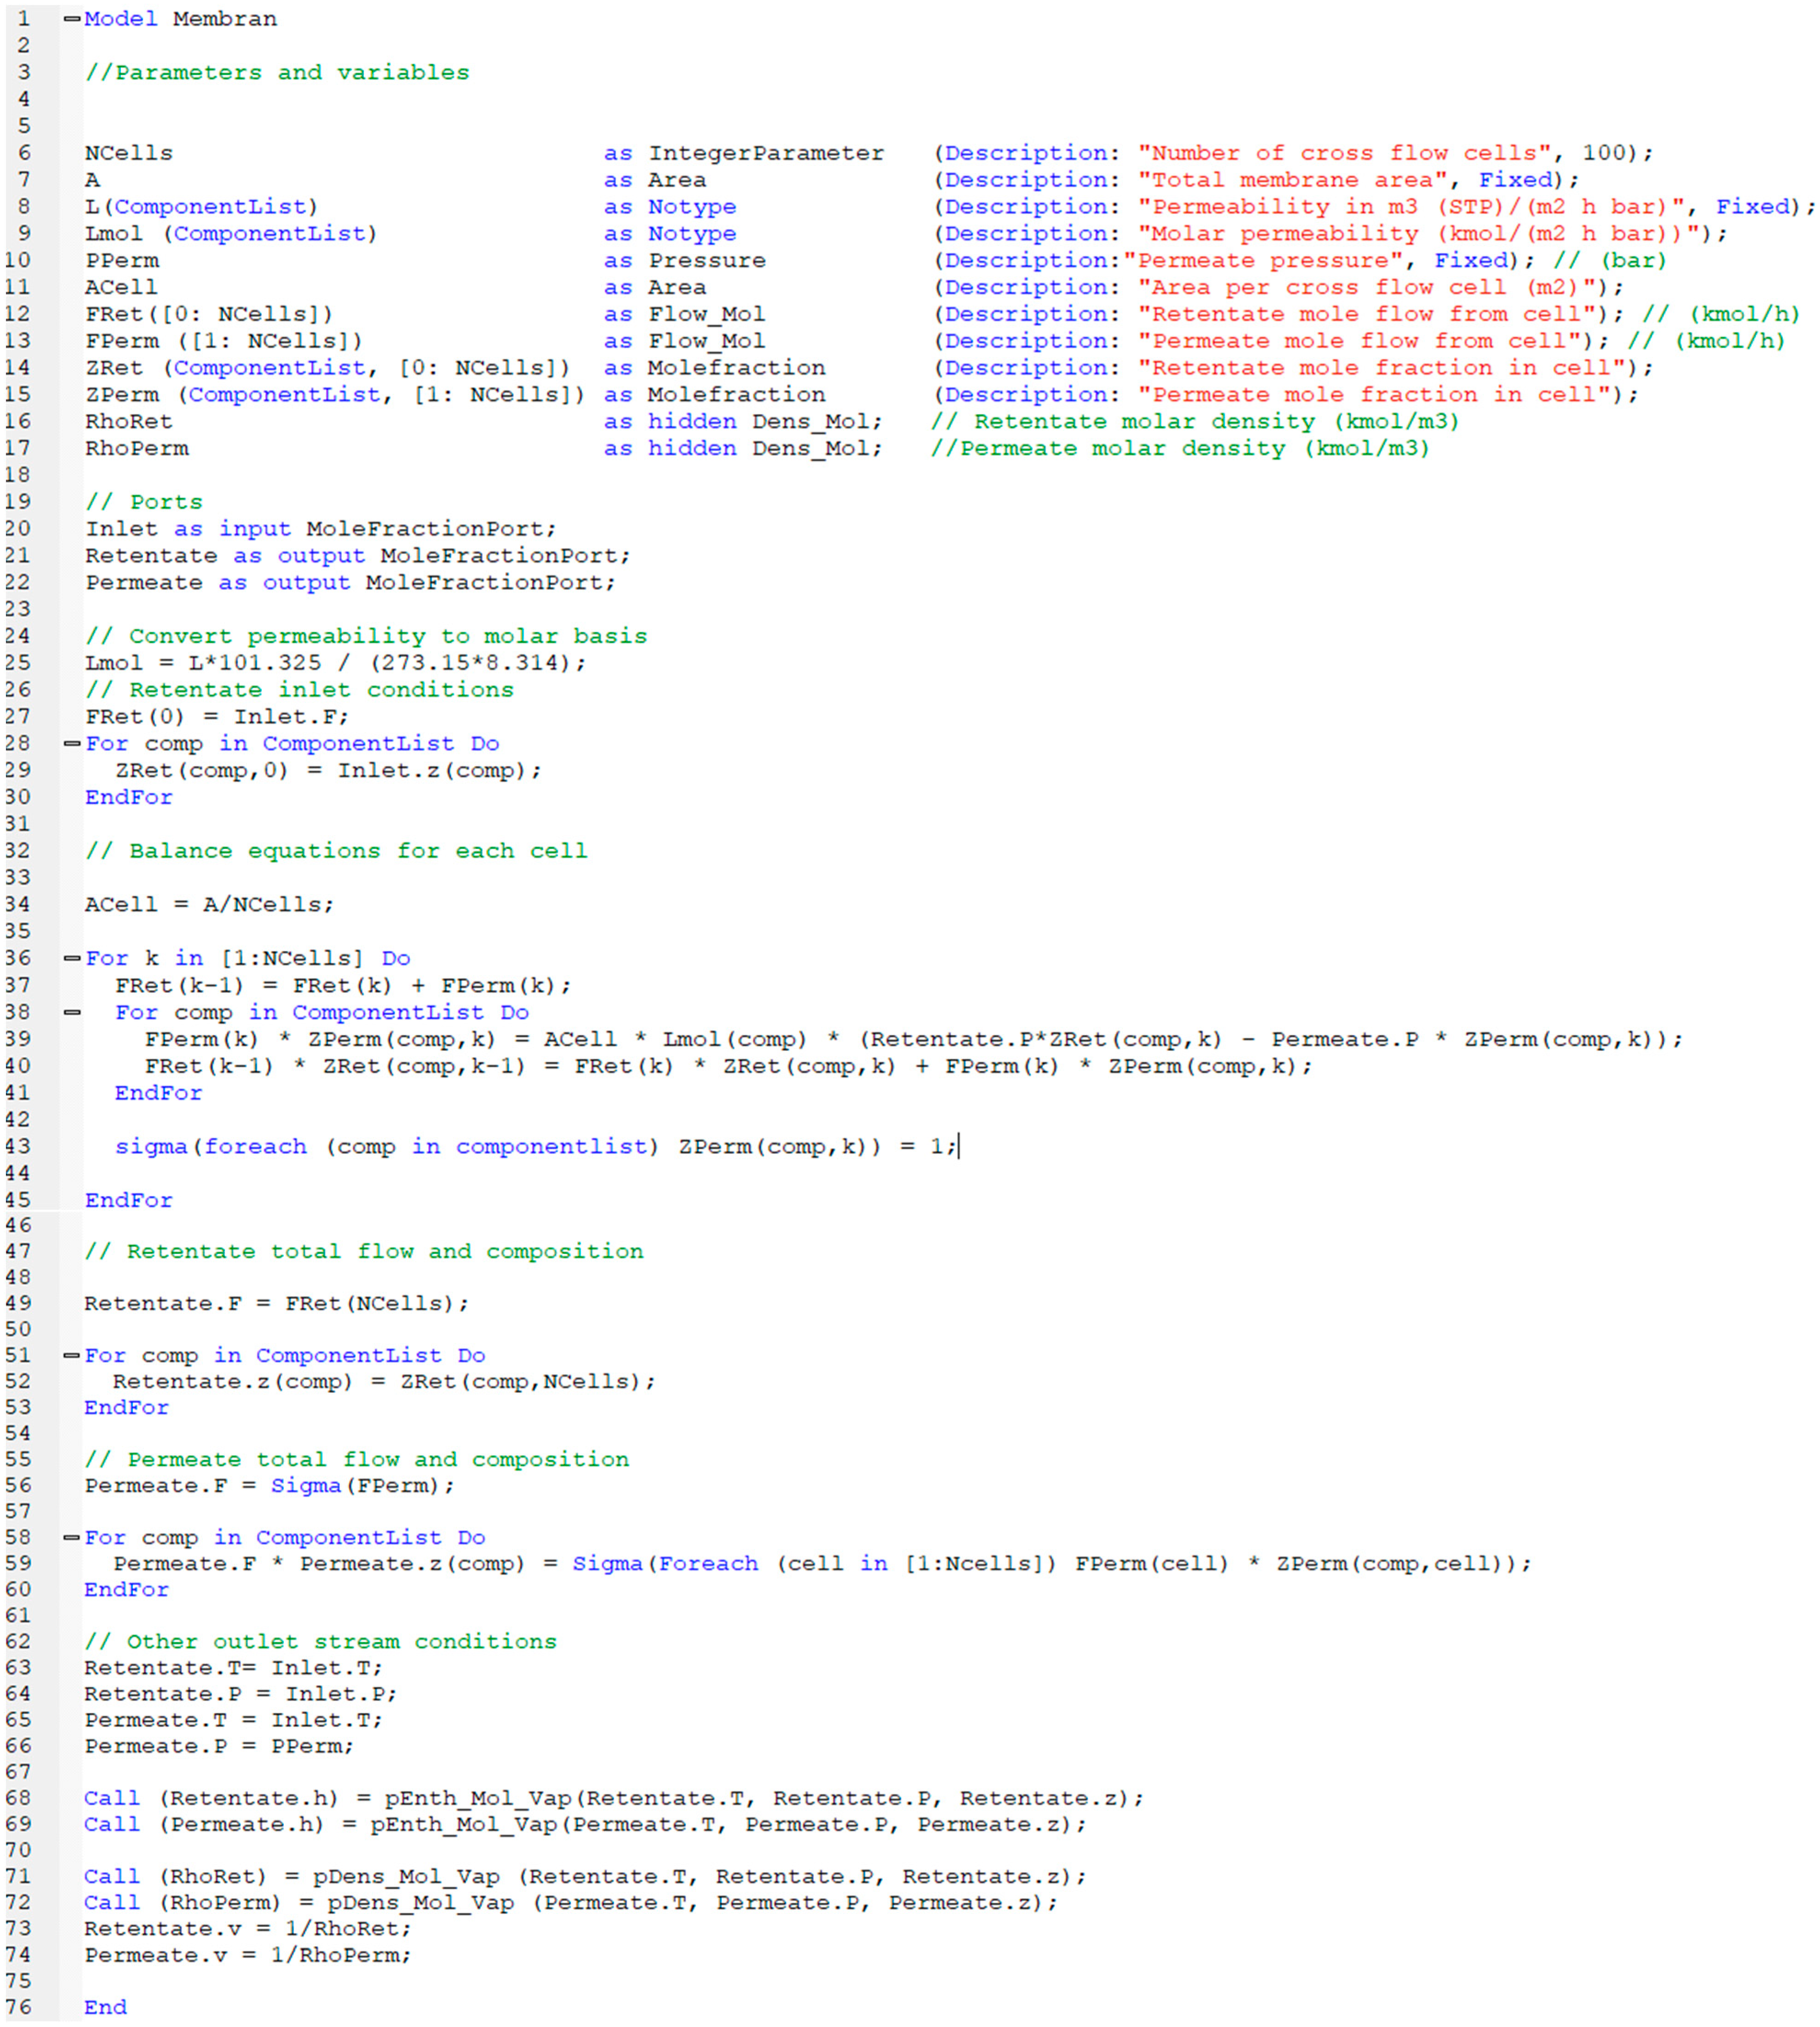Click the ACell = A/NCells equation
Image resolution: width=1820 pixels, height=2027 pixels.
click(x=209, y=904)
